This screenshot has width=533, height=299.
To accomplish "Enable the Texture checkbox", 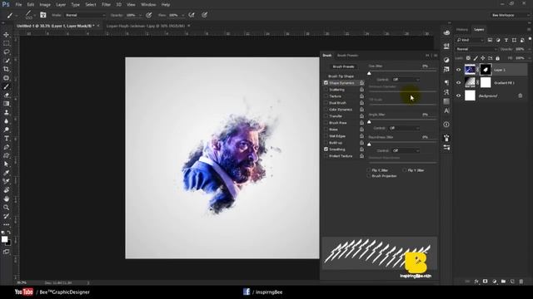I will tap(326, 96).
